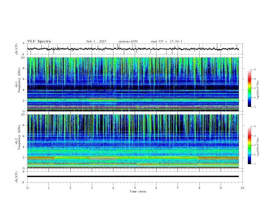The height and width of the screenshot is (211, 273).
Task: Click the "station=ATH" header label
Action: tap(128, 41)
